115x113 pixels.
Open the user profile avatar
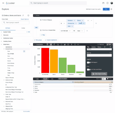tap(112, 3)
